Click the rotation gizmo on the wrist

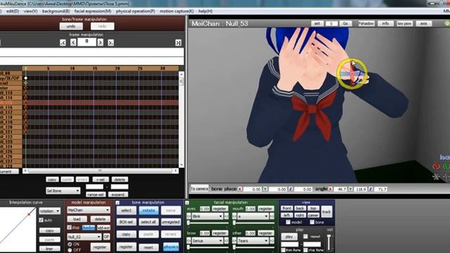click(352, 73)
